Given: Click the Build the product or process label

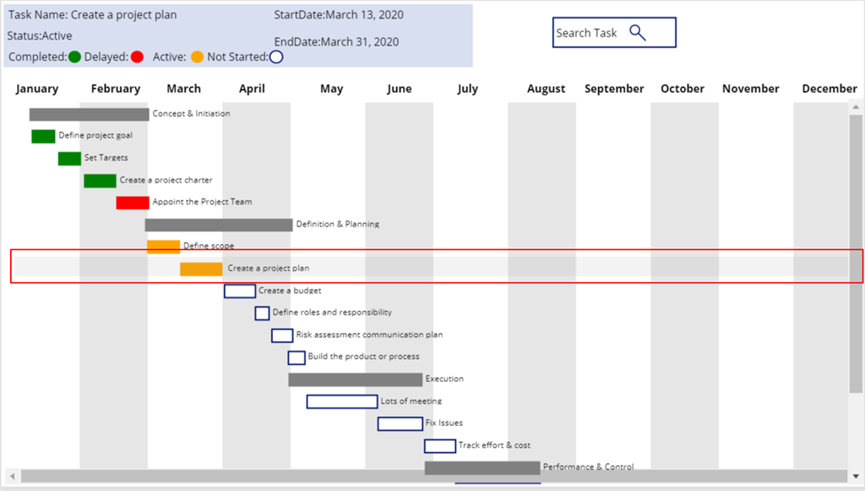Looking at the screenshot, I should point(363,357).
